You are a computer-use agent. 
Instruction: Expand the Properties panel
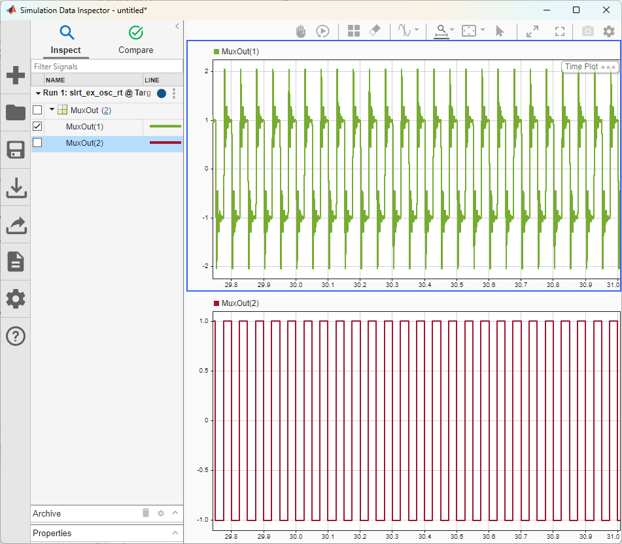tap(175, 533)
